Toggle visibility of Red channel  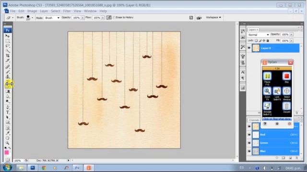tap(249, 135)
